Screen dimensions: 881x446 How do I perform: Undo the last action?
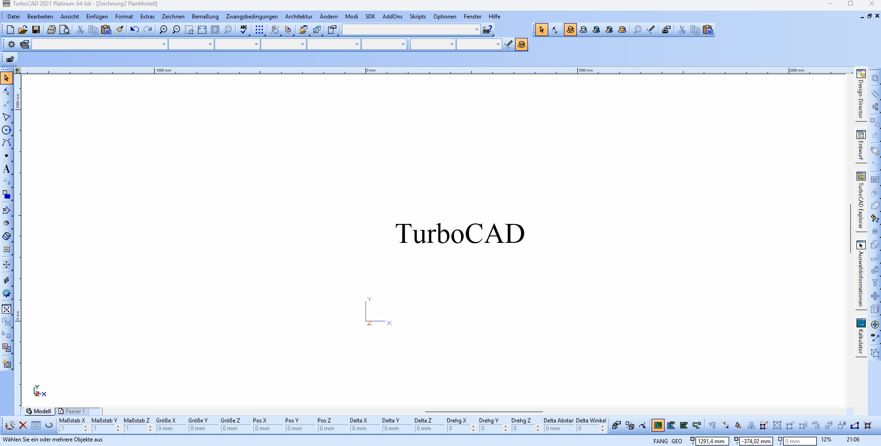[x=134, y=30]
